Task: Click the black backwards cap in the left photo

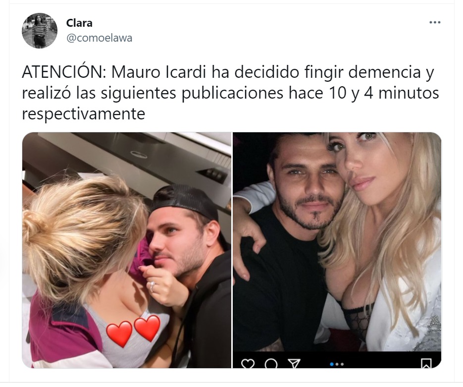Action: click(x=185, y=201)
